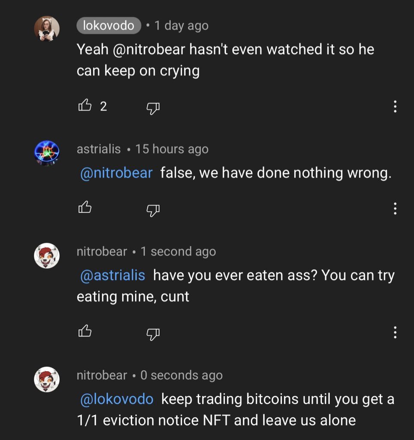Like astrialis's comment with thumbs up
Image resolution: width=414 pixels, height=440 pixels.
tap(85, 208)
